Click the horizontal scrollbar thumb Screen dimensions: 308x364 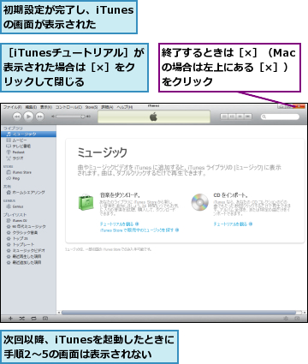click(179, 313)
